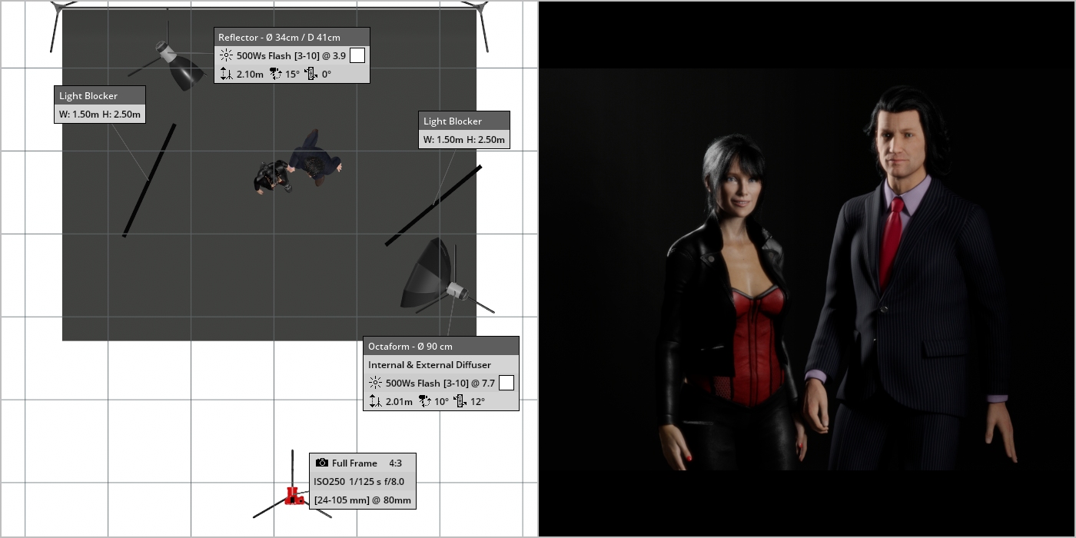This screenshot has height=538, width=1076.
Task: Select the reflector flash light in the set
Action: (x=181, y=67)
